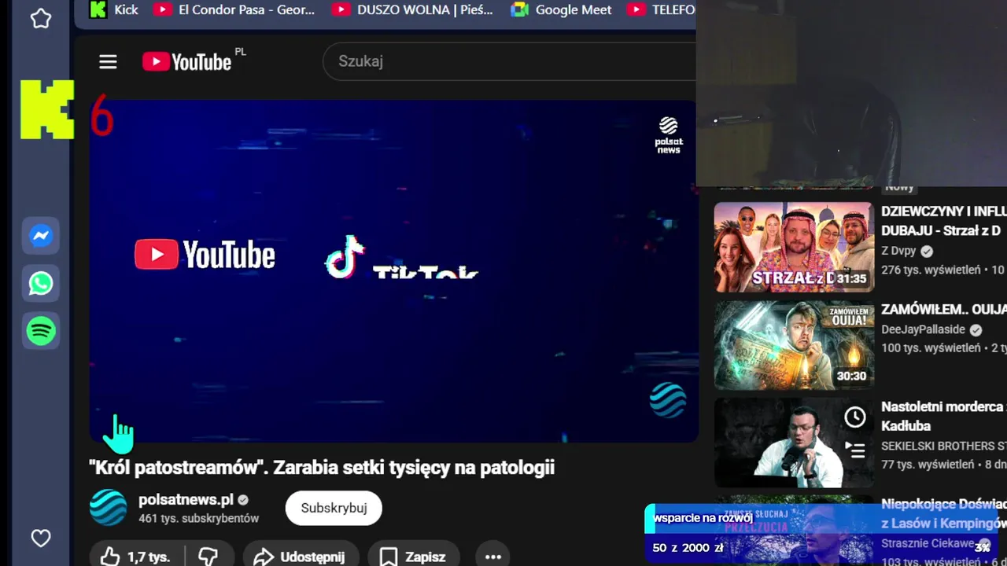Open the OUIJA video thumbnail
This screenshot has width=1007, height=566.
tap(794, 345)
